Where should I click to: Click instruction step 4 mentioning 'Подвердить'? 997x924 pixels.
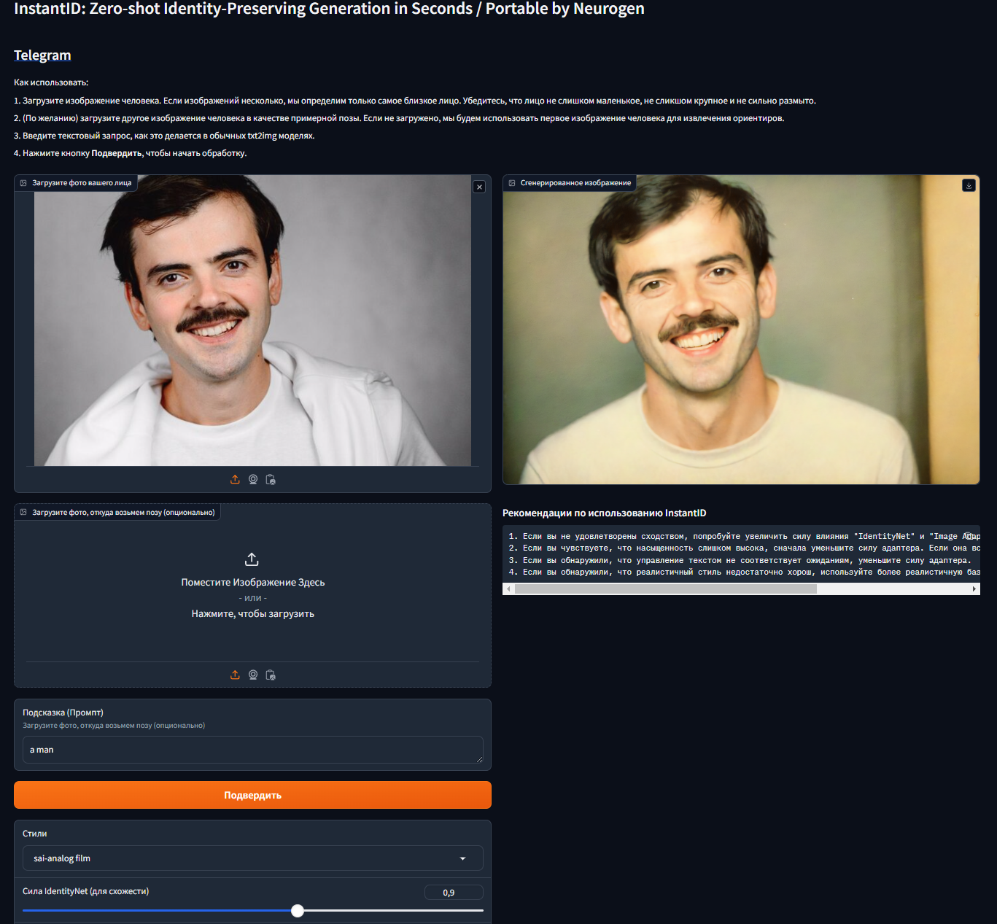pyautogui.click(x=131, y=153)
